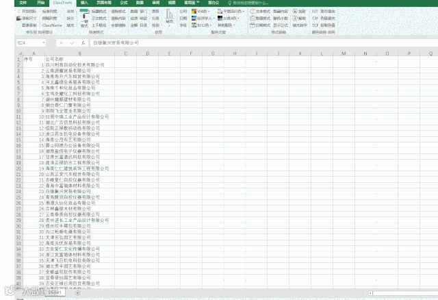The image size is (438, 300).
Task: Click the decrypt unlock icon
Action: tap(295, 18)
